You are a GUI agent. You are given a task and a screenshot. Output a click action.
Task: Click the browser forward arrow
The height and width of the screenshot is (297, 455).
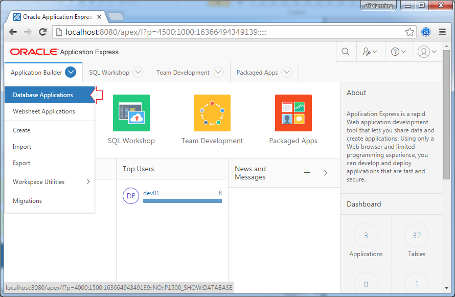(28, 32)
